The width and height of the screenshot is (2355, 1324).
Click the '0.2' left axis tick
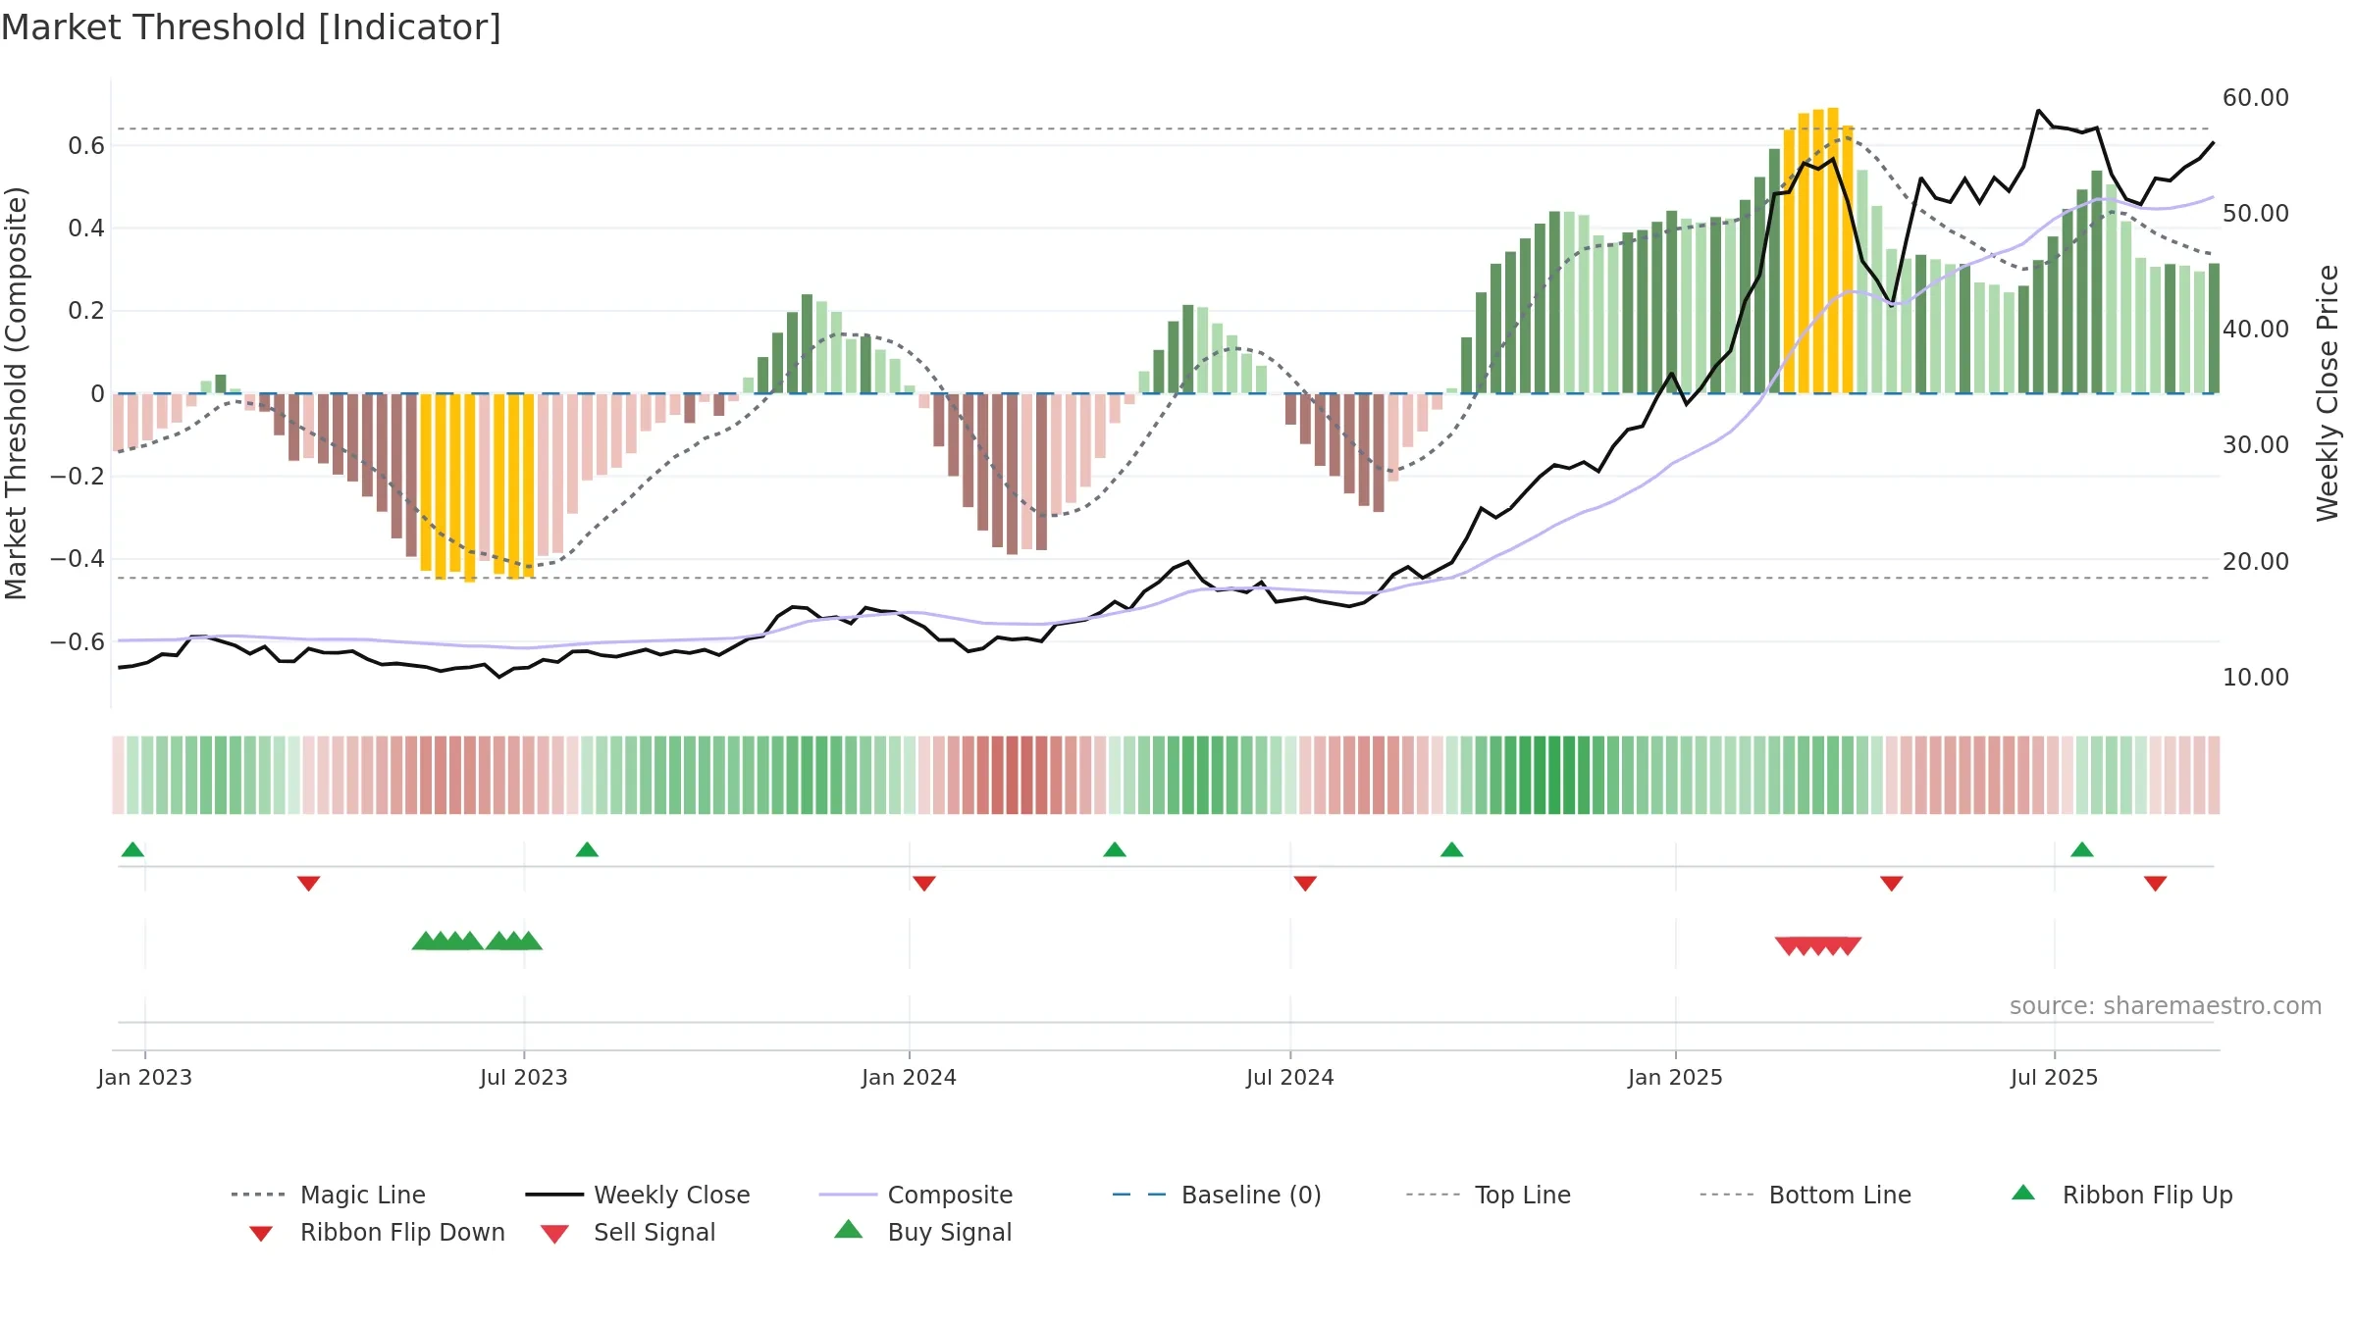point(86,311)
